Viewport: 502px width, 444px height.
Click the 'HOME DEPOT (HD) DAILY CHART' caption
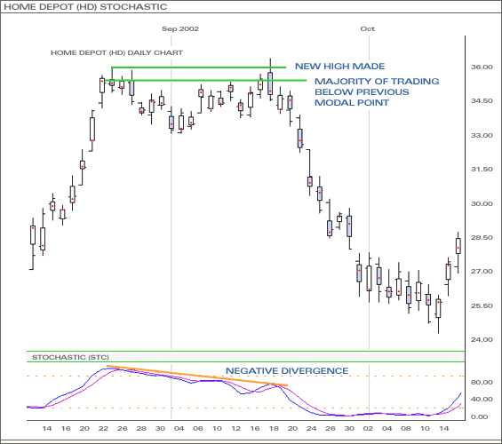point(117,52)
